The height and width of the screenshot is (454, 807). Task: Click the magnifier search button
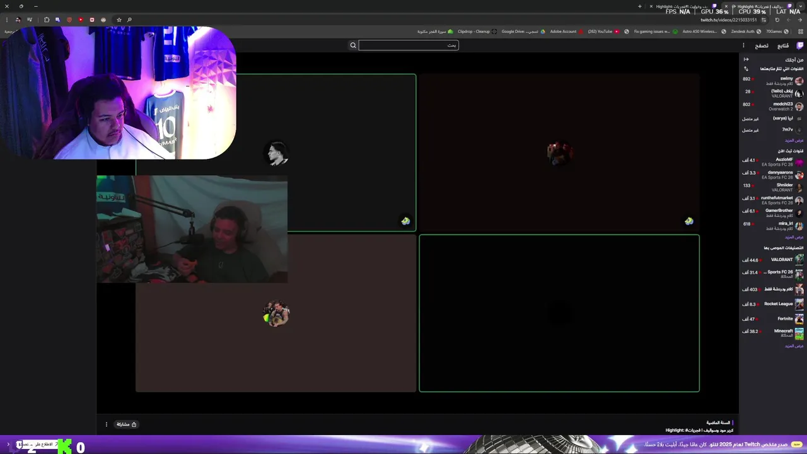pos(353,45)
